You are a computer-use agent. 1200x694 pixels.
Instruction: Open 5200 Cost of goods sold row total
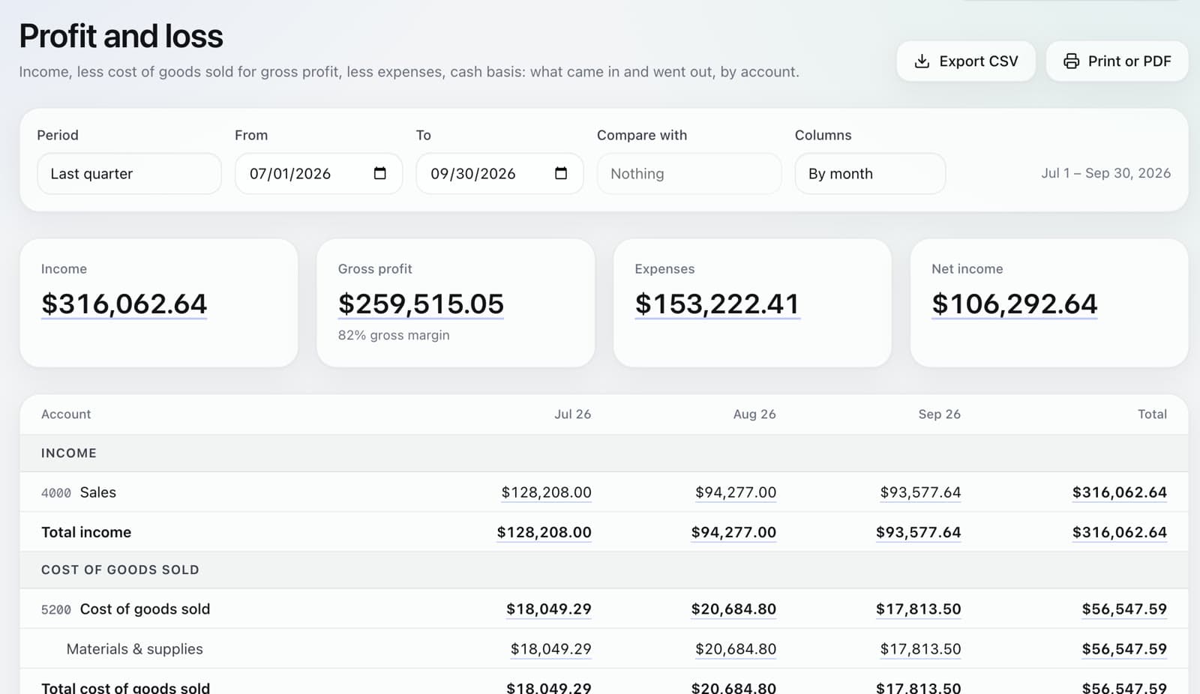1124,609
